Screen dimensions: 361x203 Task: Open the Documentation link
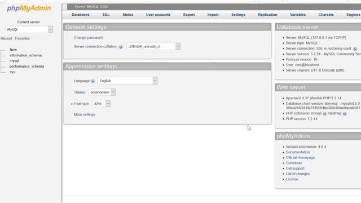(x=298, y=152)
